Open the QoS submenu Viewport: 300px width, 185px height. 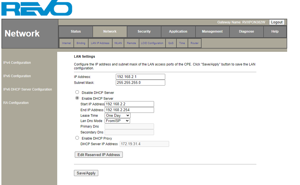(x=171, y=43)
